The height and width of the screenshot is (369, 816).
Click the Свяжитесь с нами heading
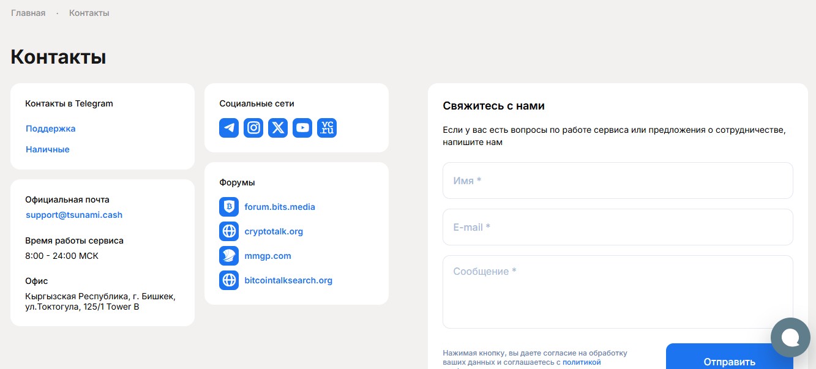tap(493, 106)
